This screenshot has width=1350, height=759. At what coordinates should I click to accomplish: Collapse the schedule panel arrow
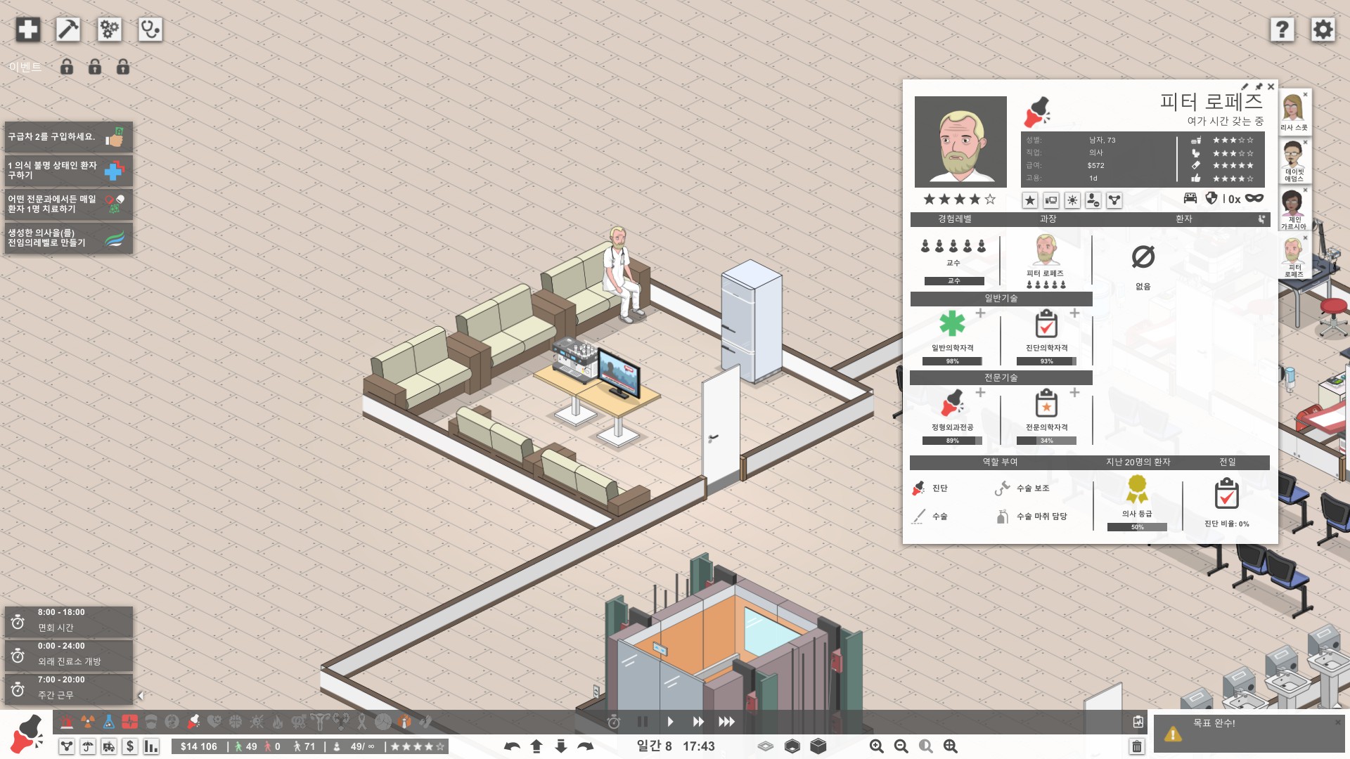tap(140, 696)
